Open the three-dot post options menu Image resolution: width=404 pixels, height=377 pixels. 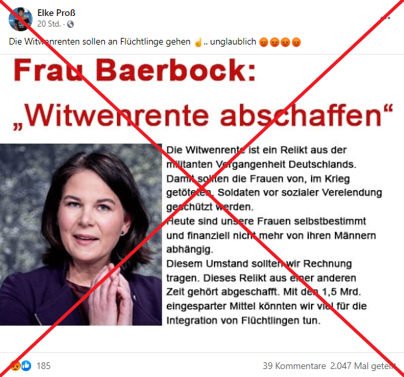385,18
